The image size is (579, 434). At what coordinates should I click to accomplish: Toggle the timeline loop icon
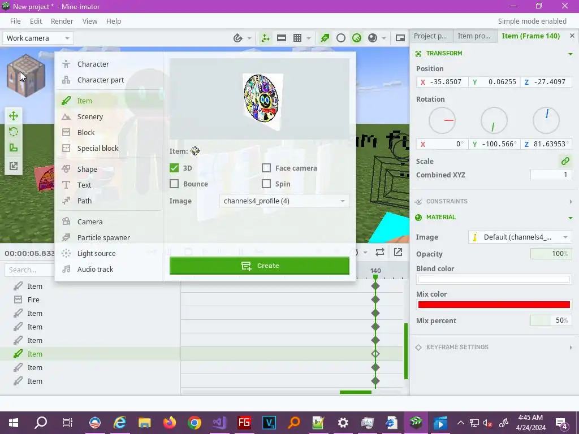pos(380,252)
